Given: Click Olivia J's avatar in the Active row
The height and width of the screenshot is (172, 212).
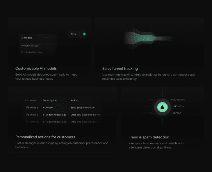Looking at the screenshot, I should (27, 107).
